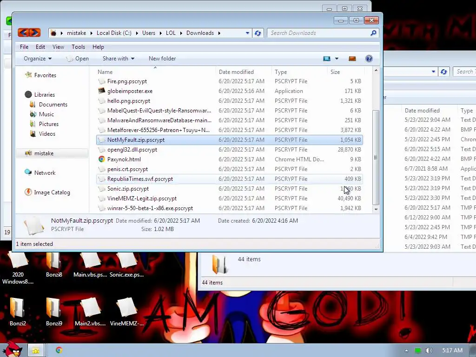
Task: Open Help via the blue question mark icon
Action: (x=369, y=59)
